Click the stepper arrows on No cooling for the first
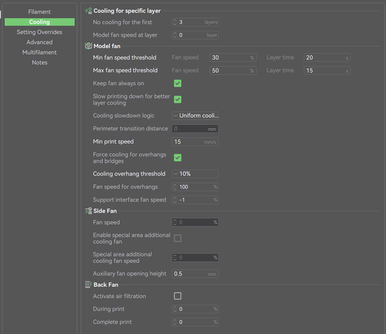Screen dimensions: 386x334 [175, 22]
